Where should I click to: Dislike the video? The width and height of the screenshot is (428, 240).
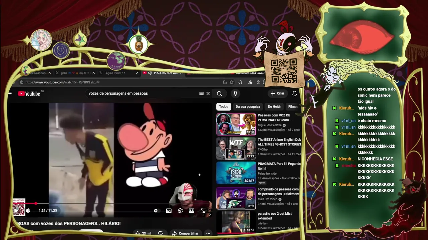(x=160, y=233)
